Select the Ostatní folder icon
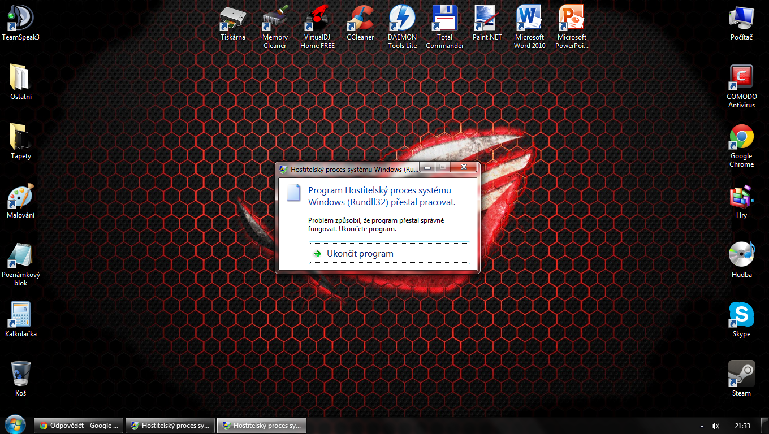 [x=21, y=82]
